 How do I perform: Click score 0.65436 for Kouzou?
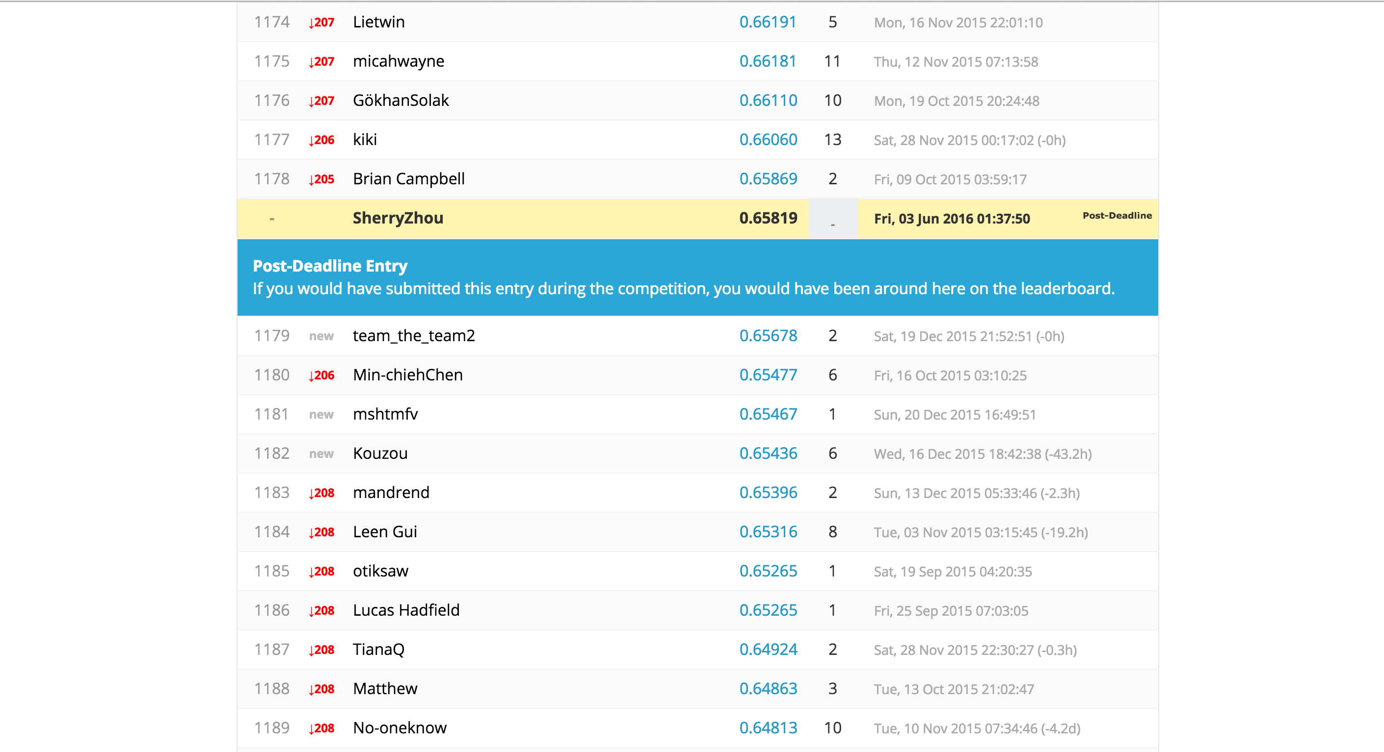point(768,453)
